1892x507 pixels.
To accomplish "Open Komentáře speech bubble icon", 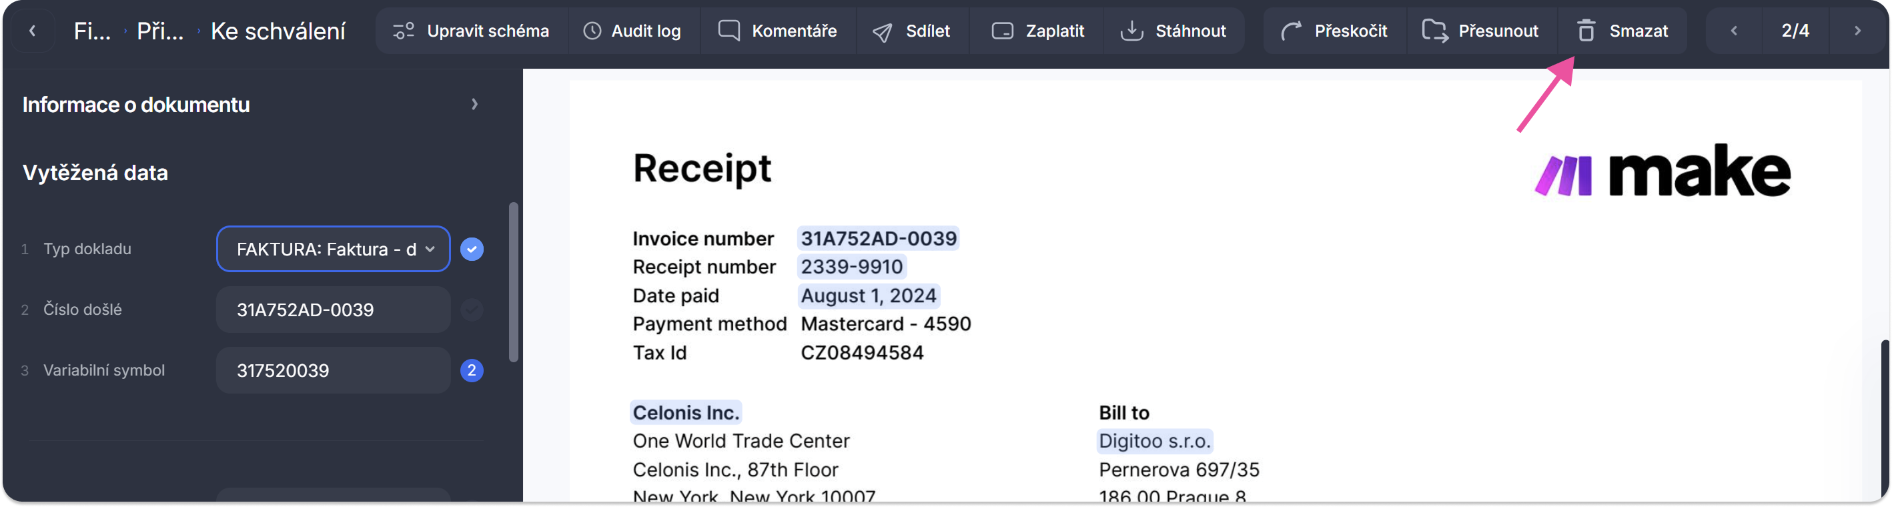I will 729,31.
